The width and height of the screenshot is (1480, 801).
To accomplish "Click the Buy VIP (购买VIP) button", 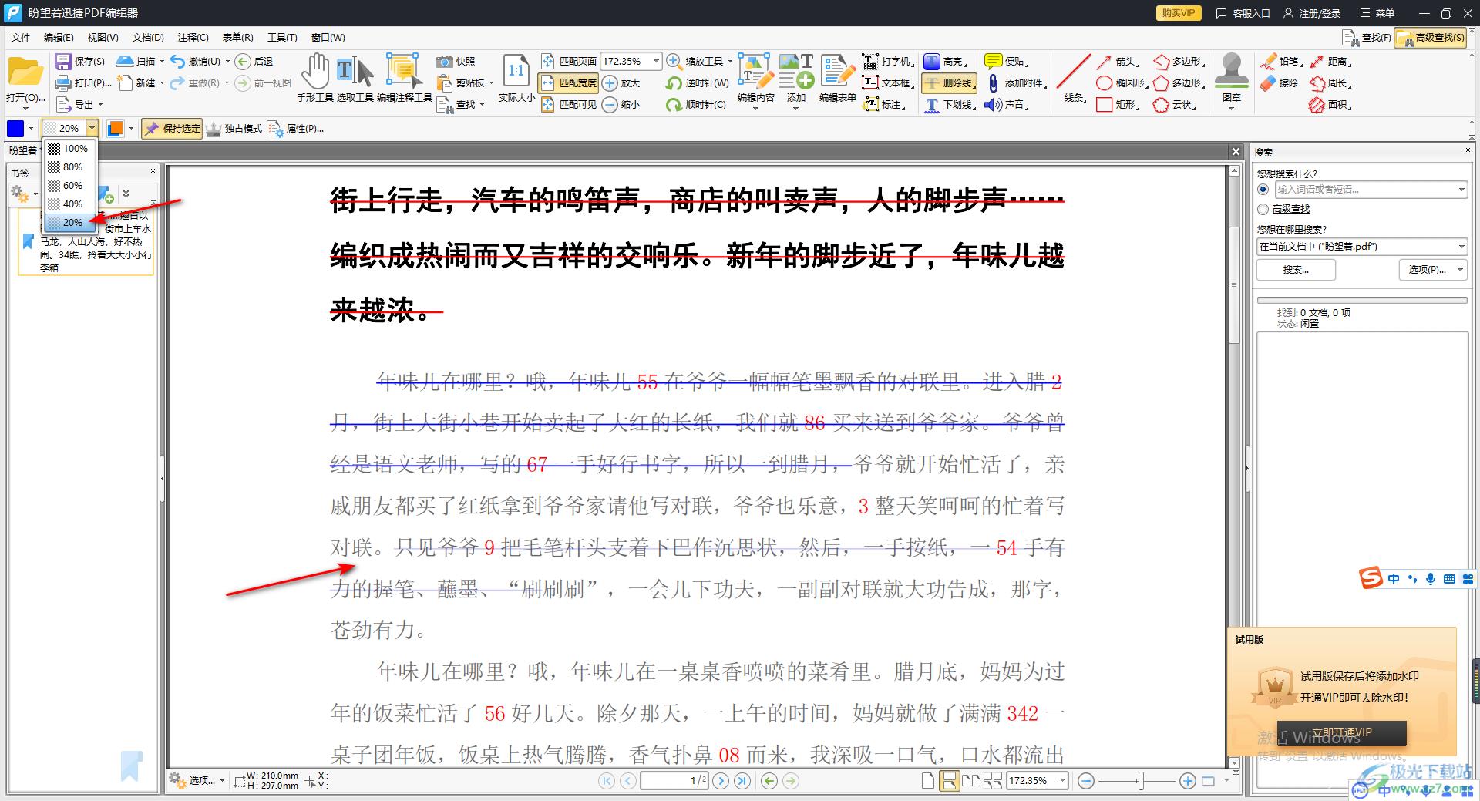I will pos(1179,13).
